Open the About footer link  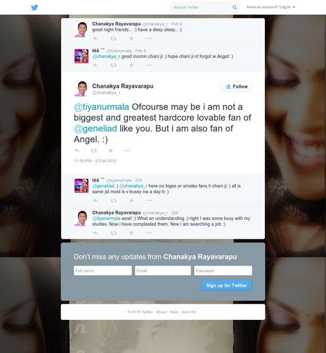point(161,312)
